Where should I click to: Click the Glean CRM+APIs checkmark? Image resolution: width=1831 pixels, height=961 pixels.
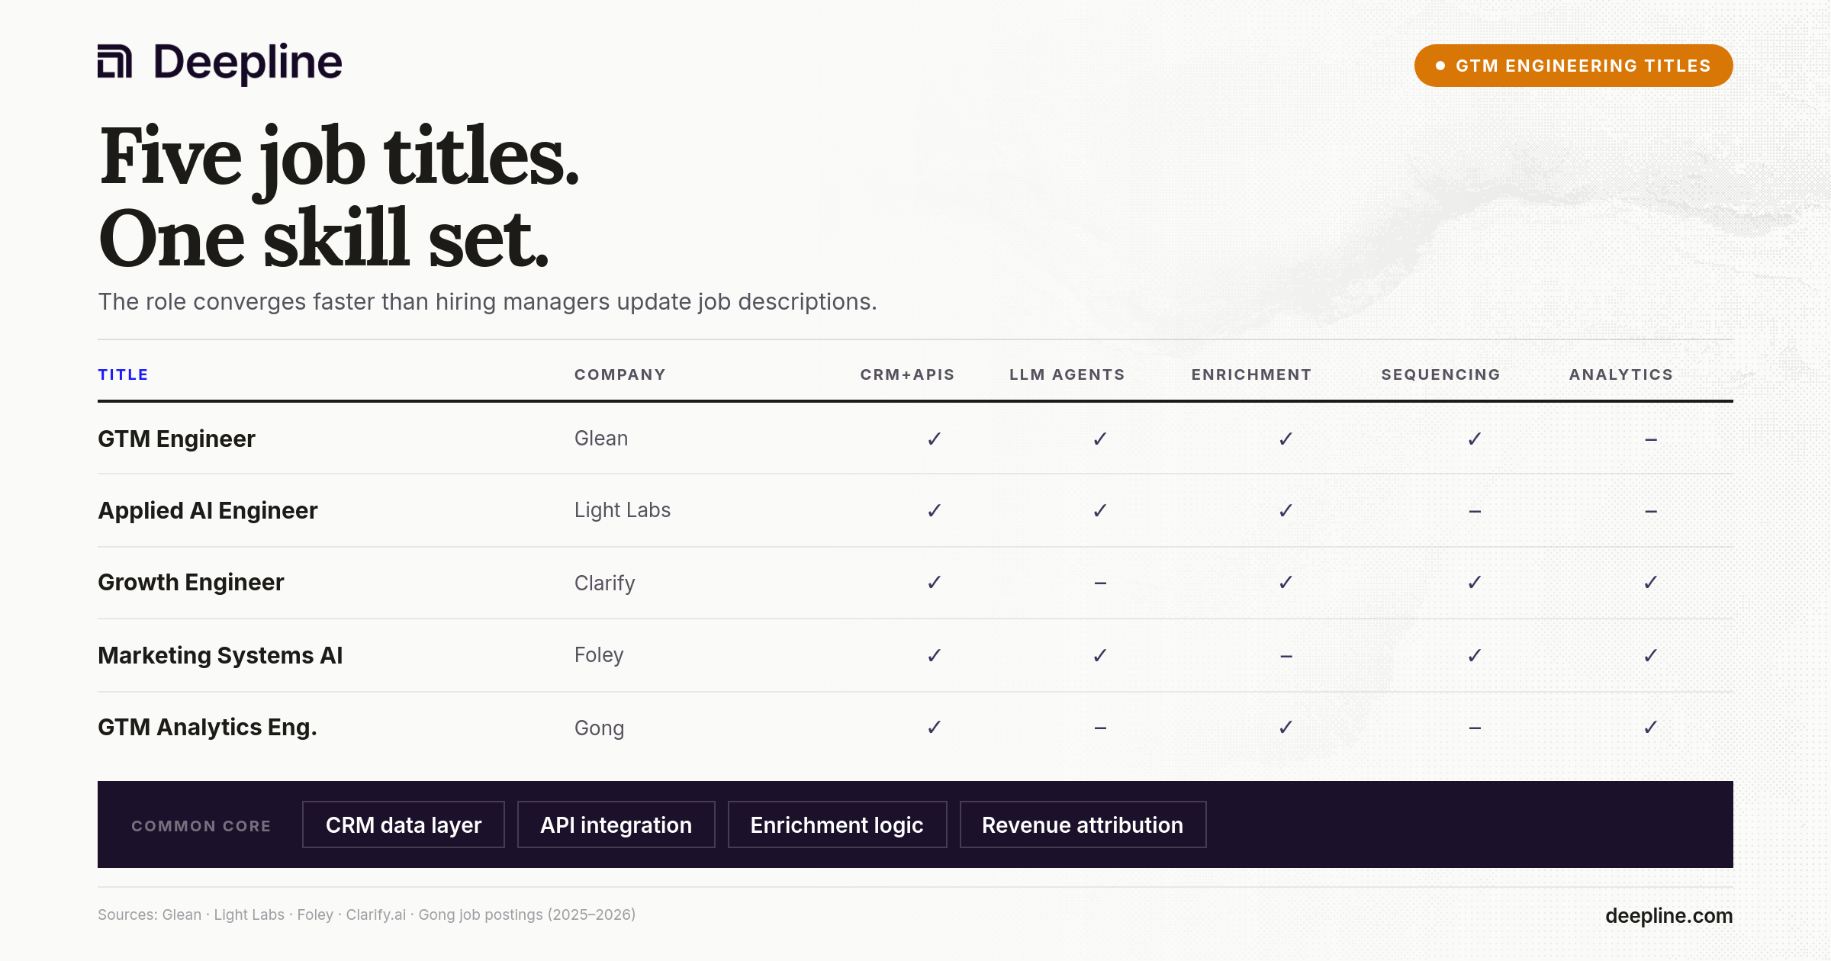[x=934, y=439]
